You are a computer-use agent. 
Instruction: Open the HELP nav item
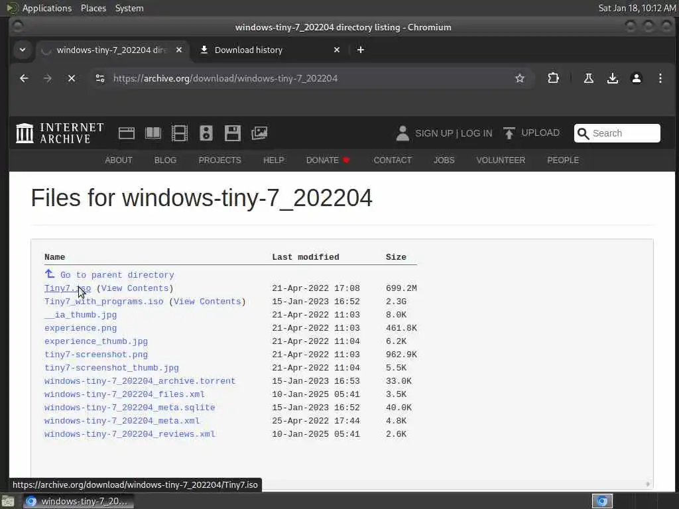tap(274, 160)
